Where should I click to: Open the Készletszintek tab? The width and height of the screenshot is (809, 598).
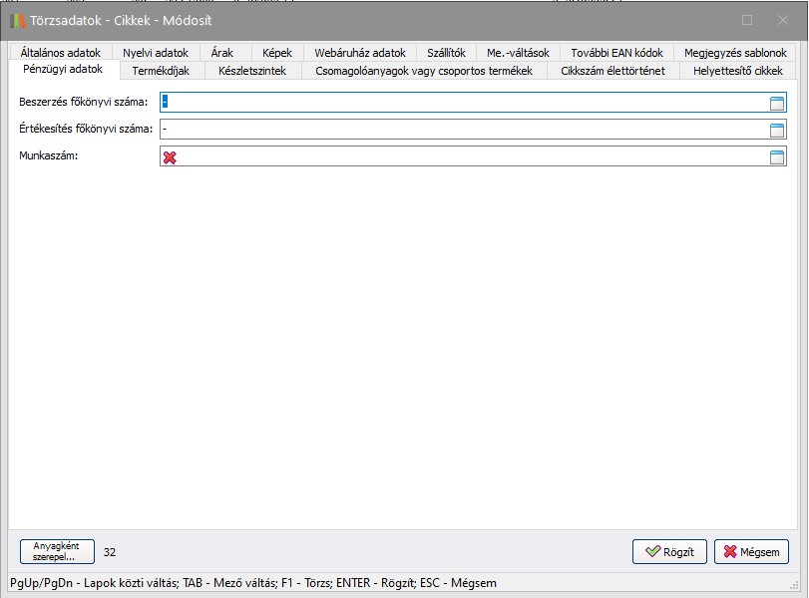click(x=252, y=70)
